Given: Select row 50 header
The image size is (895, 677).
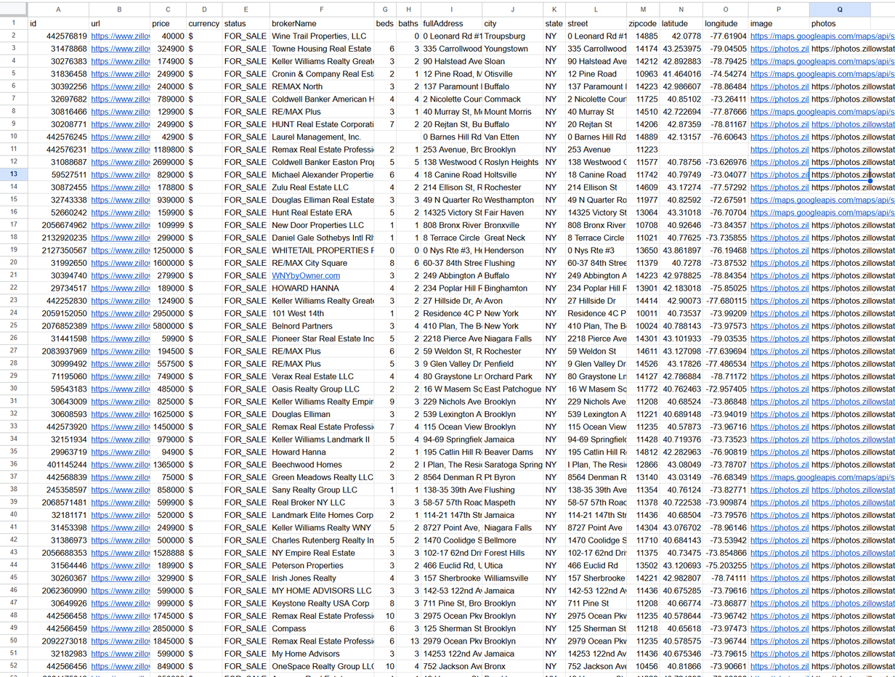Looking at the screenshot, I should point(14,641).
